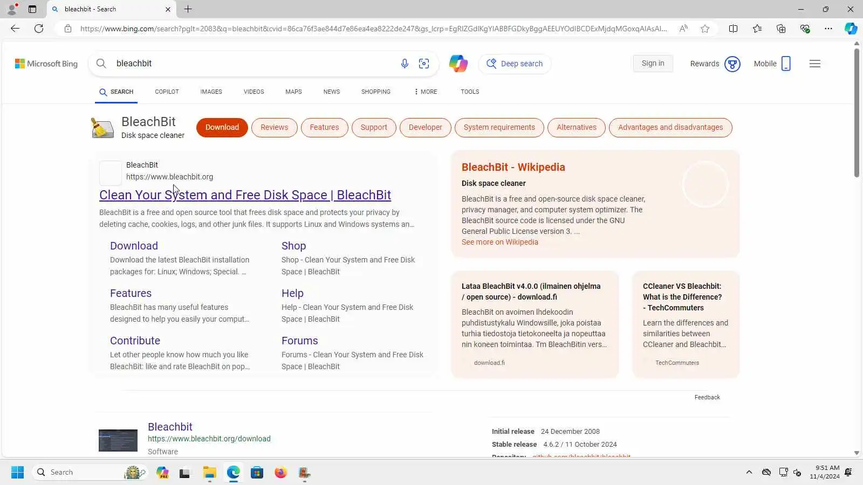Open Edge Collections
This screenshot has height=485, width=863.
coord(781,29)
